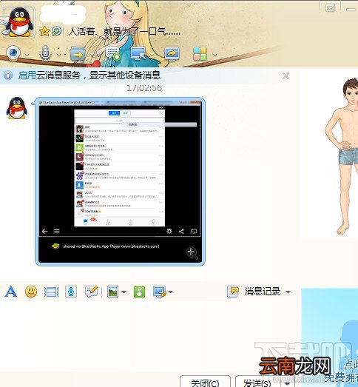The image size is (358, 387).
Task: Open the apps grid icon
Action: coord(200,53)
